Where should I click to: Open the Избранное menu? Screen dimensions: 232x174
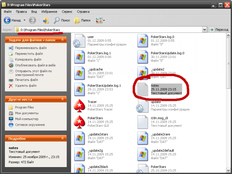49,12
